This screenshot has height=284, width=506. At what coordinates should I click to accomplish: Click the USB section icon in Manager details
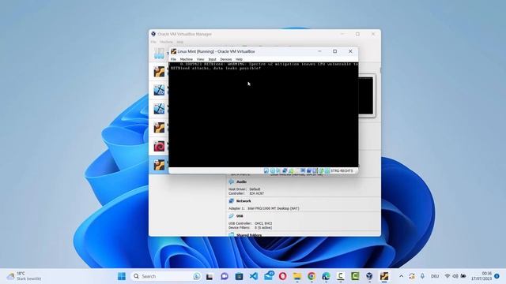(232, 216)
